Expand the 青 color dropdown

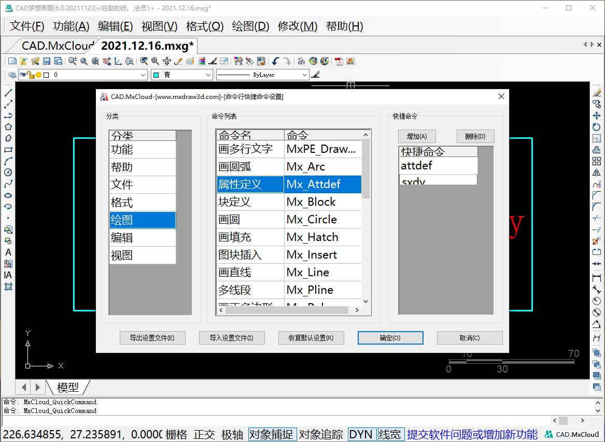[x=208, y=74]
